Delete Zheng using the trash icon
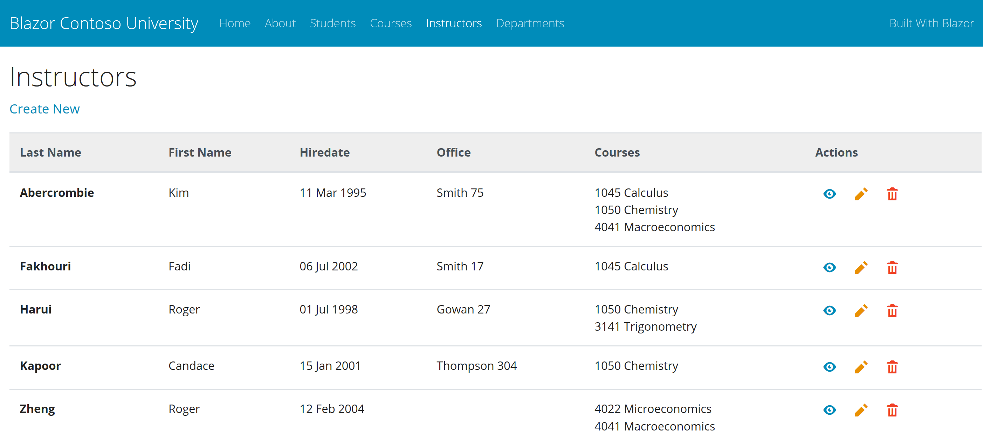 tap(892, 410)
